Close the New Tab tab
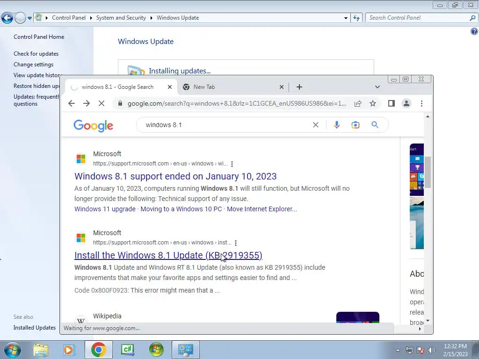This screenshot has width=479, height=359. tap(281, 87)
